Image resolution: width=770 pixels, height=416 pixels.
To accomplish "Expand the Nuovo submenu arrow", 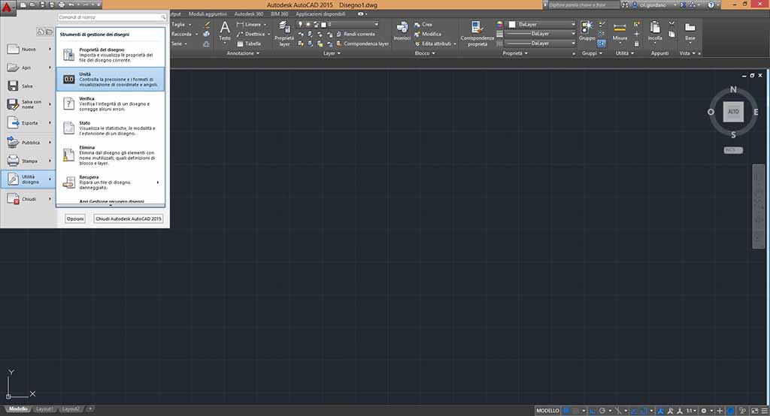I will pos(50,49).
